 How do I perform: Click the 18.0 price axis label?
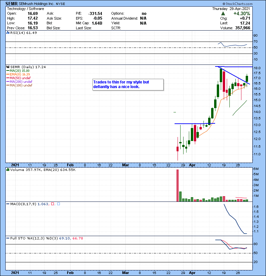coord(257,68)
